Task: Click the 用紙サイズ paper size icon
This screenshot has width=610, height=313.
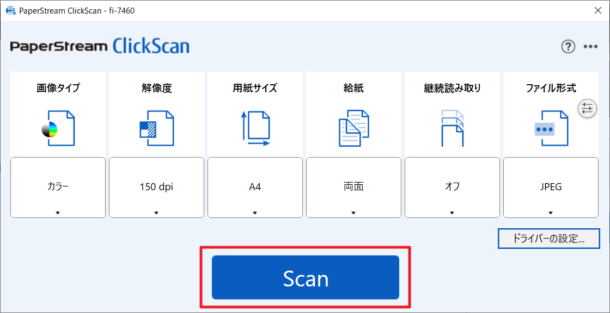Action: pos(255,129)
